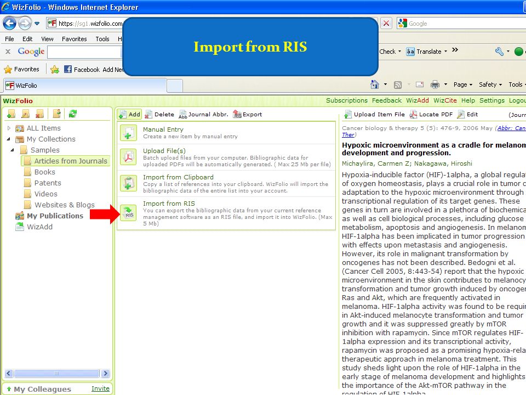Open the Tools menu in menu bar
Viewport: 526px width, 395px height.
tap(102, 39)
